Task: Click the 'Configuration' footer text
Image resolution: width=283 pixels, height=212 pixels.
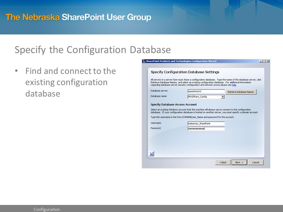Action: (47, 209)
